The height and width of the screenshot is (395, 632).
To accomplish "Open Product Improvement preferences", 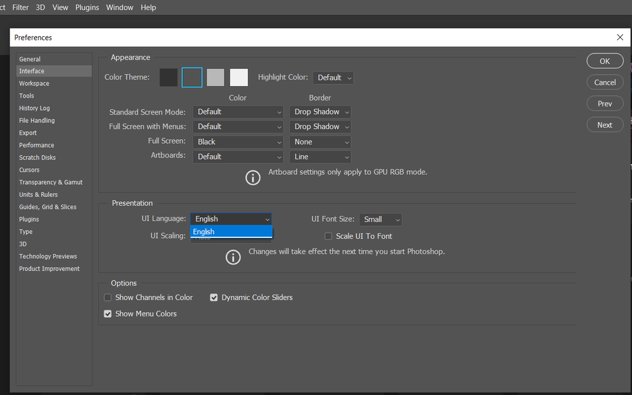I will 54,268.
